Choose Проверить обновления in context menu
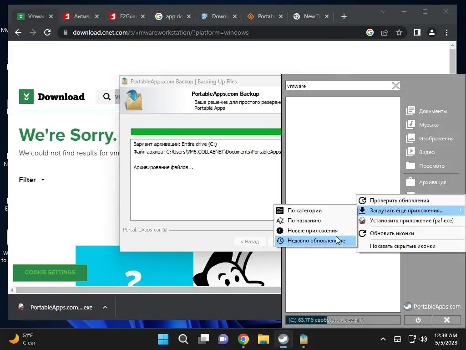The image size is (466, 350). pyautogui.click(x=410, y=201)
